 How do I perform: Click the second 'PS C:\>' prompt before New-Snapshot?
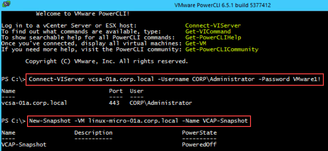(13, 121)
